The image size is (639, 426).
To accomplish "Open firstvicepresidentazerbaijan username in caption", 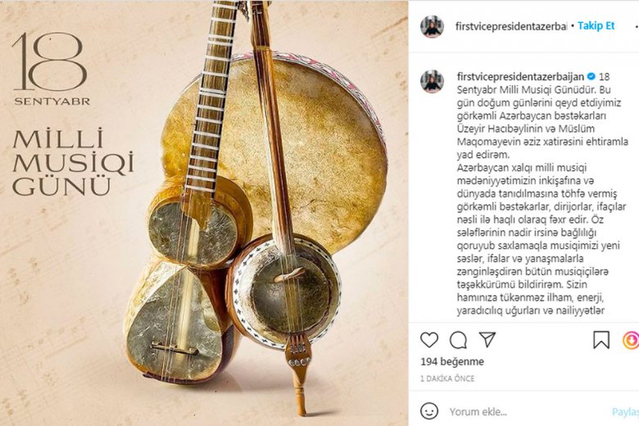I will (520, 76).
